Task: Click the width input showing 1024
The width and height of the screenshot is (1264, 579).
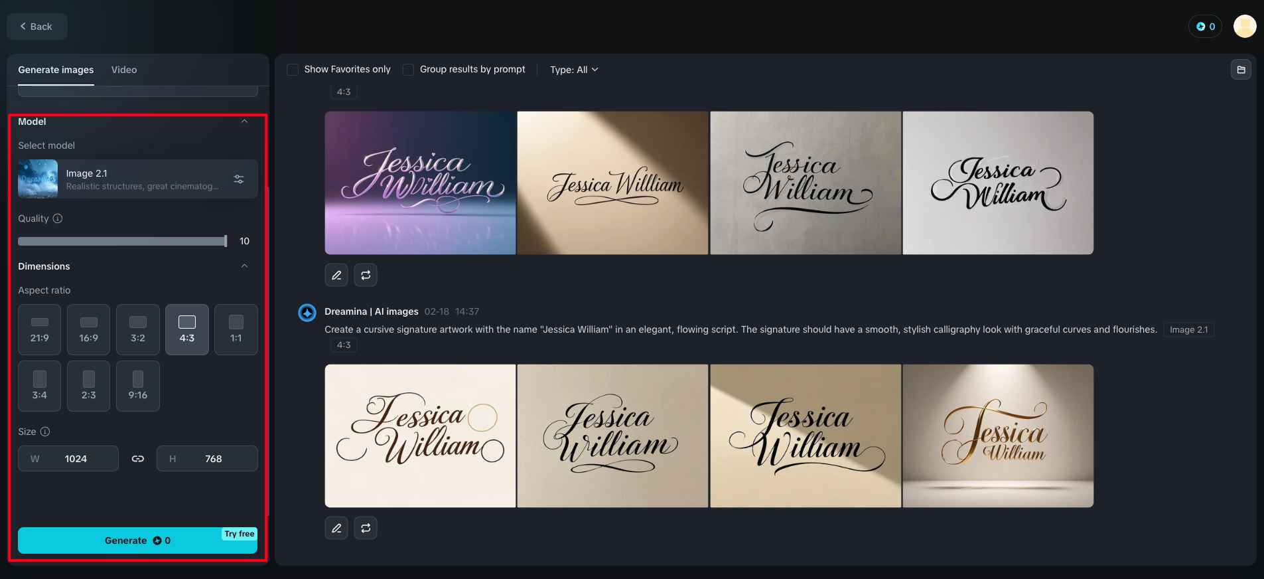Action: coord(68,459)
